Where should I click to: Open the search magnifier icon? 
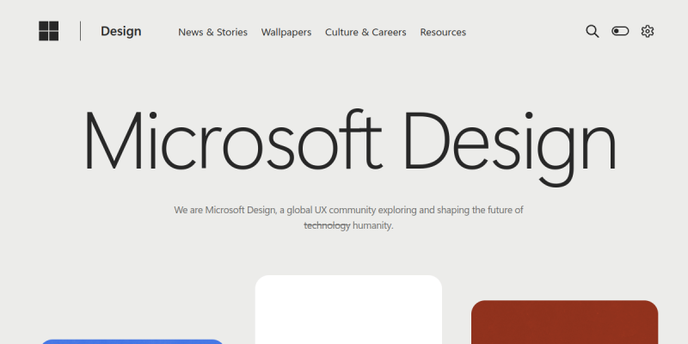tap(593, 31)
